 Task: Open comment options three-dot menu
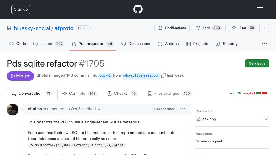coord(183,109)
